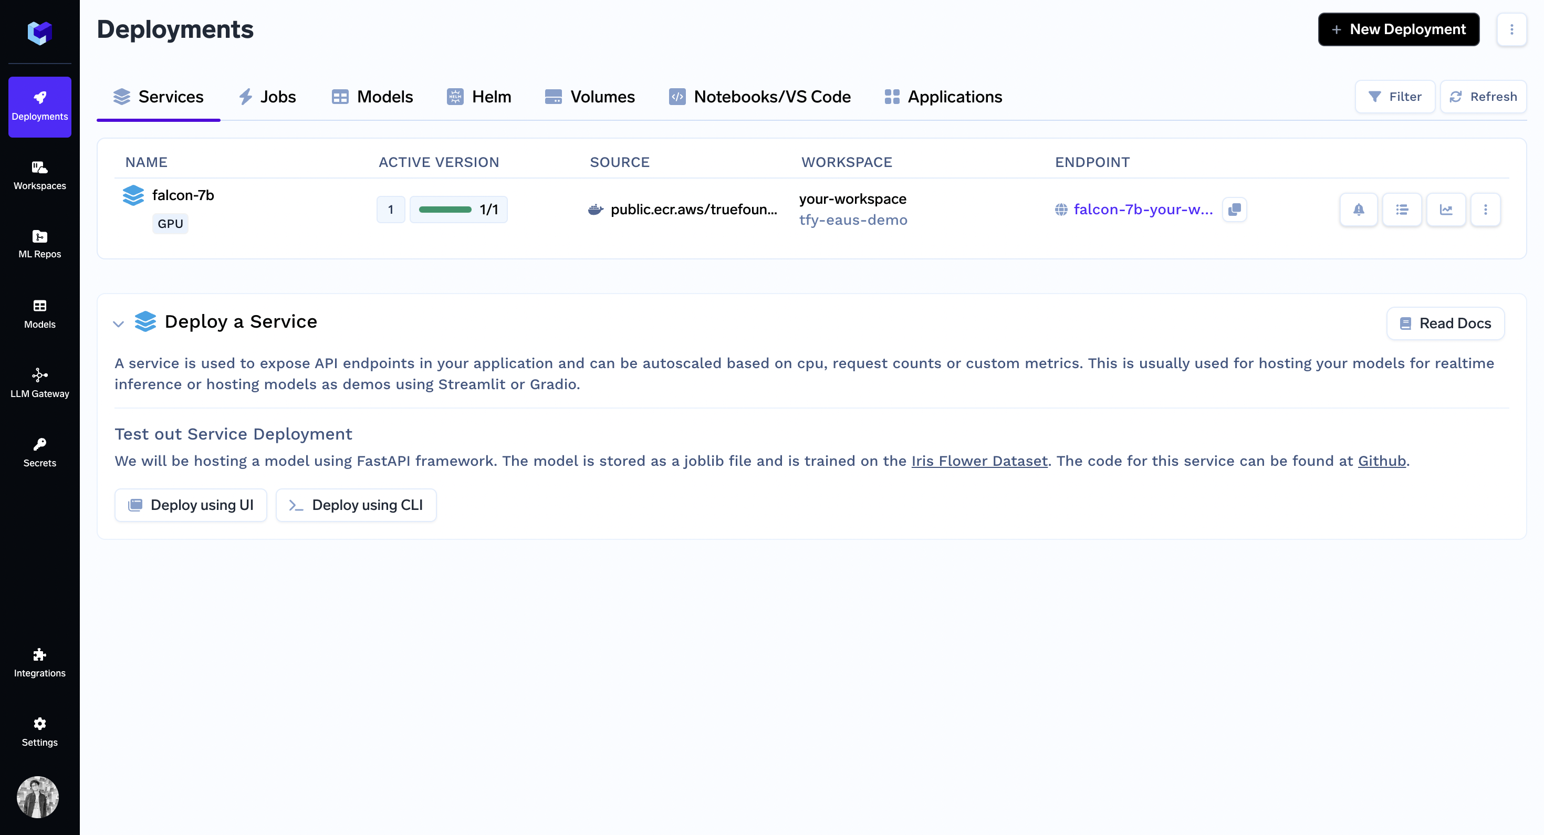
Task: Open Settings gear in the sidebar
Action: pos(39,732)
